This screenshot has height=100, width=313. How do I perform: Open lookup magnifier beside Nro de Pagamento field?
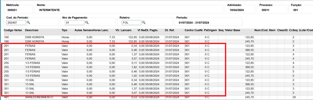87,23
